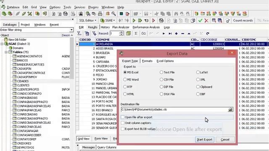Click the minus Delete record icon
Viewport: 269px width, 151px height.
(x=182, y=34)
